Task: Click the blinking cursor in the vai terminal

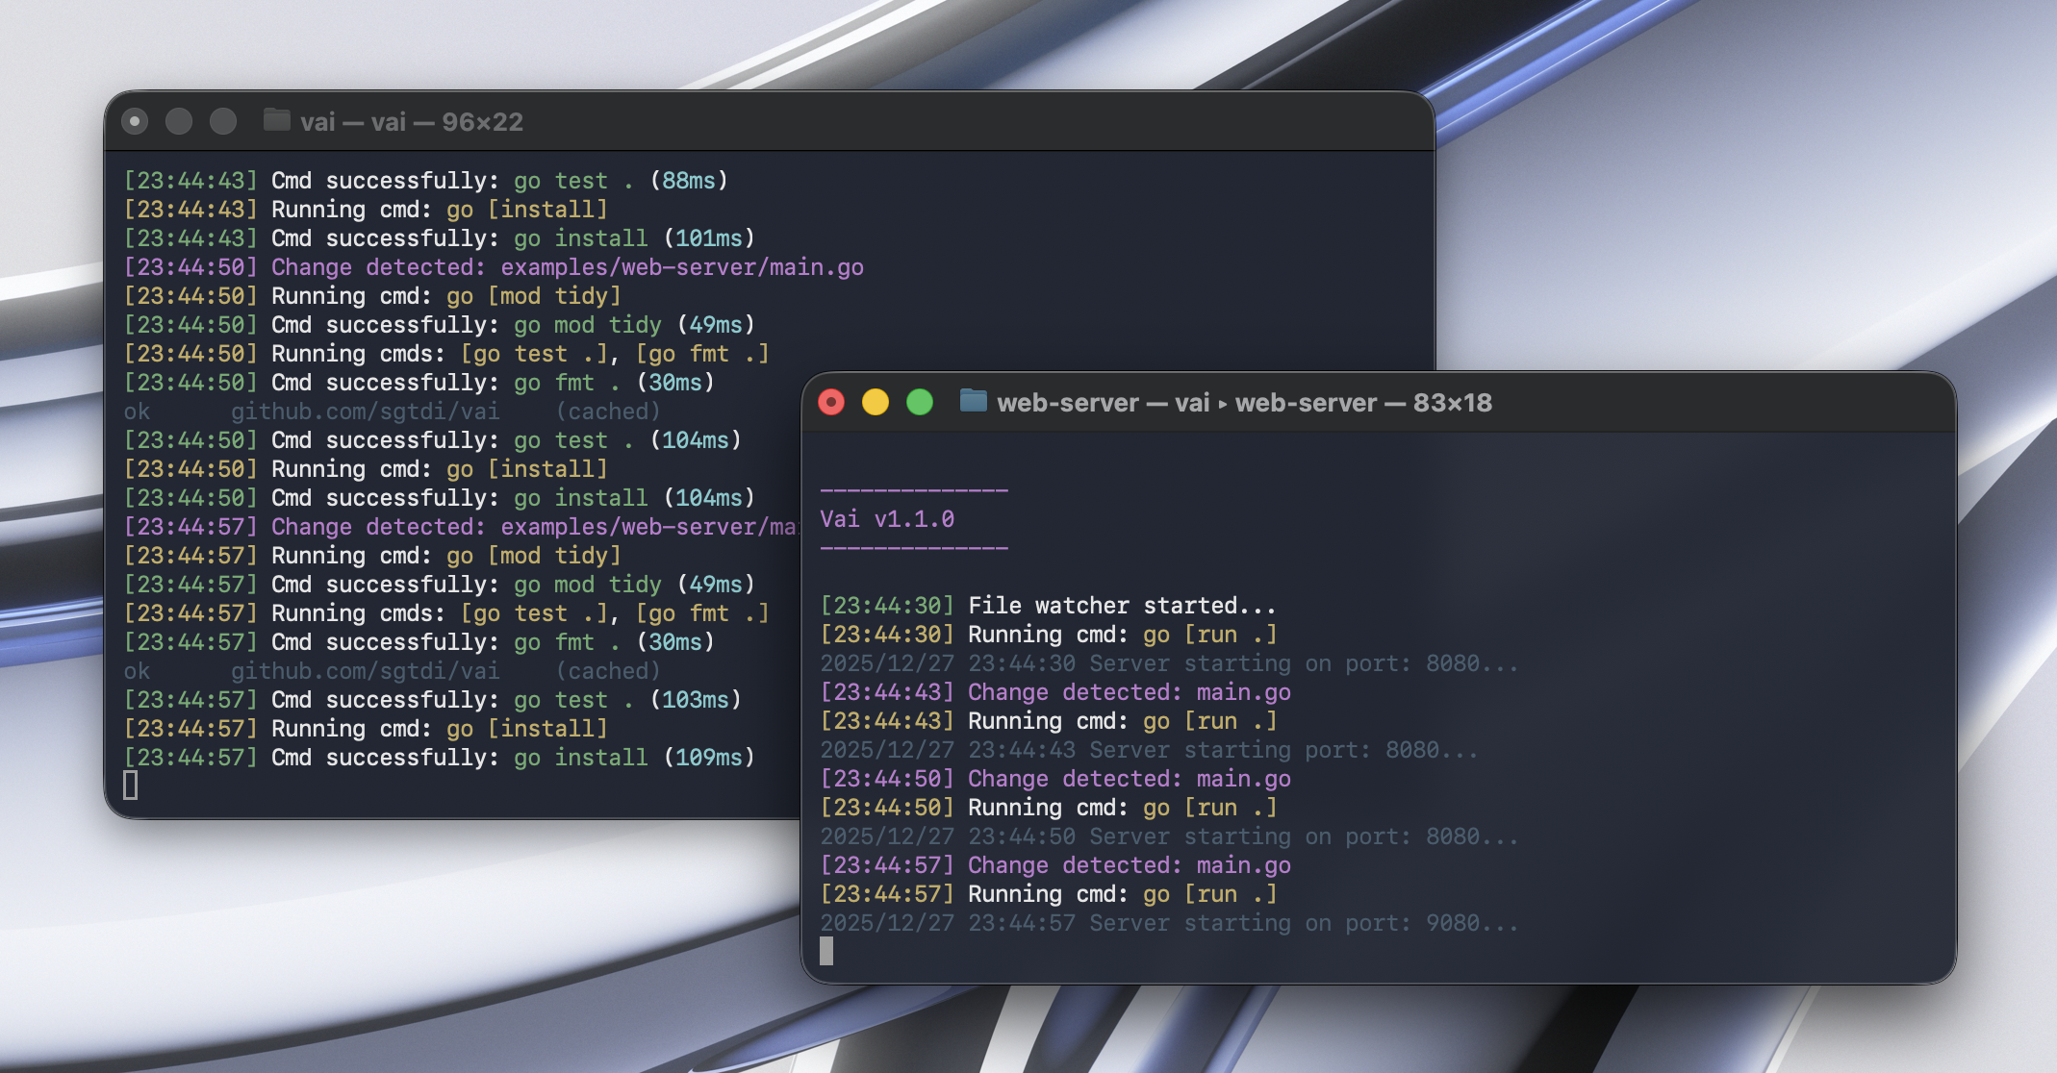Action: click(x=130, y=786)
